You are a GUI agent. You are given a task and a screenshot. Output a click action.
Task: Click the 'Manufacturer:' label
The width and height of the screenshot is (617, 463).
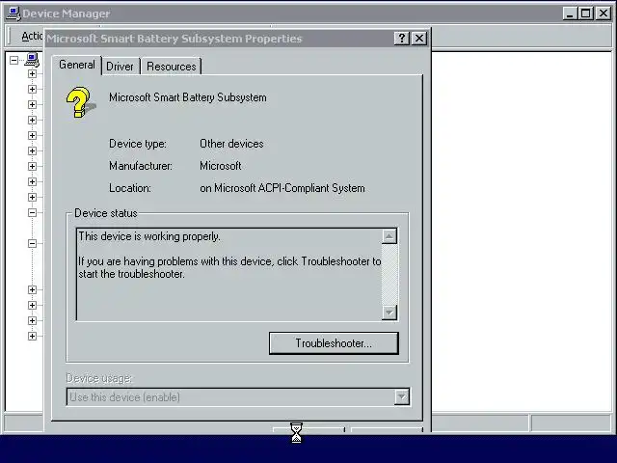click(141, 166)
